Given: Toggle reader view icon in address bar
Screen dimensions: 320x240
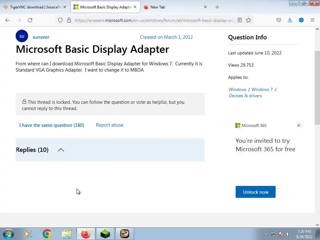Looking at the screenshot, I should coord(240,20).
